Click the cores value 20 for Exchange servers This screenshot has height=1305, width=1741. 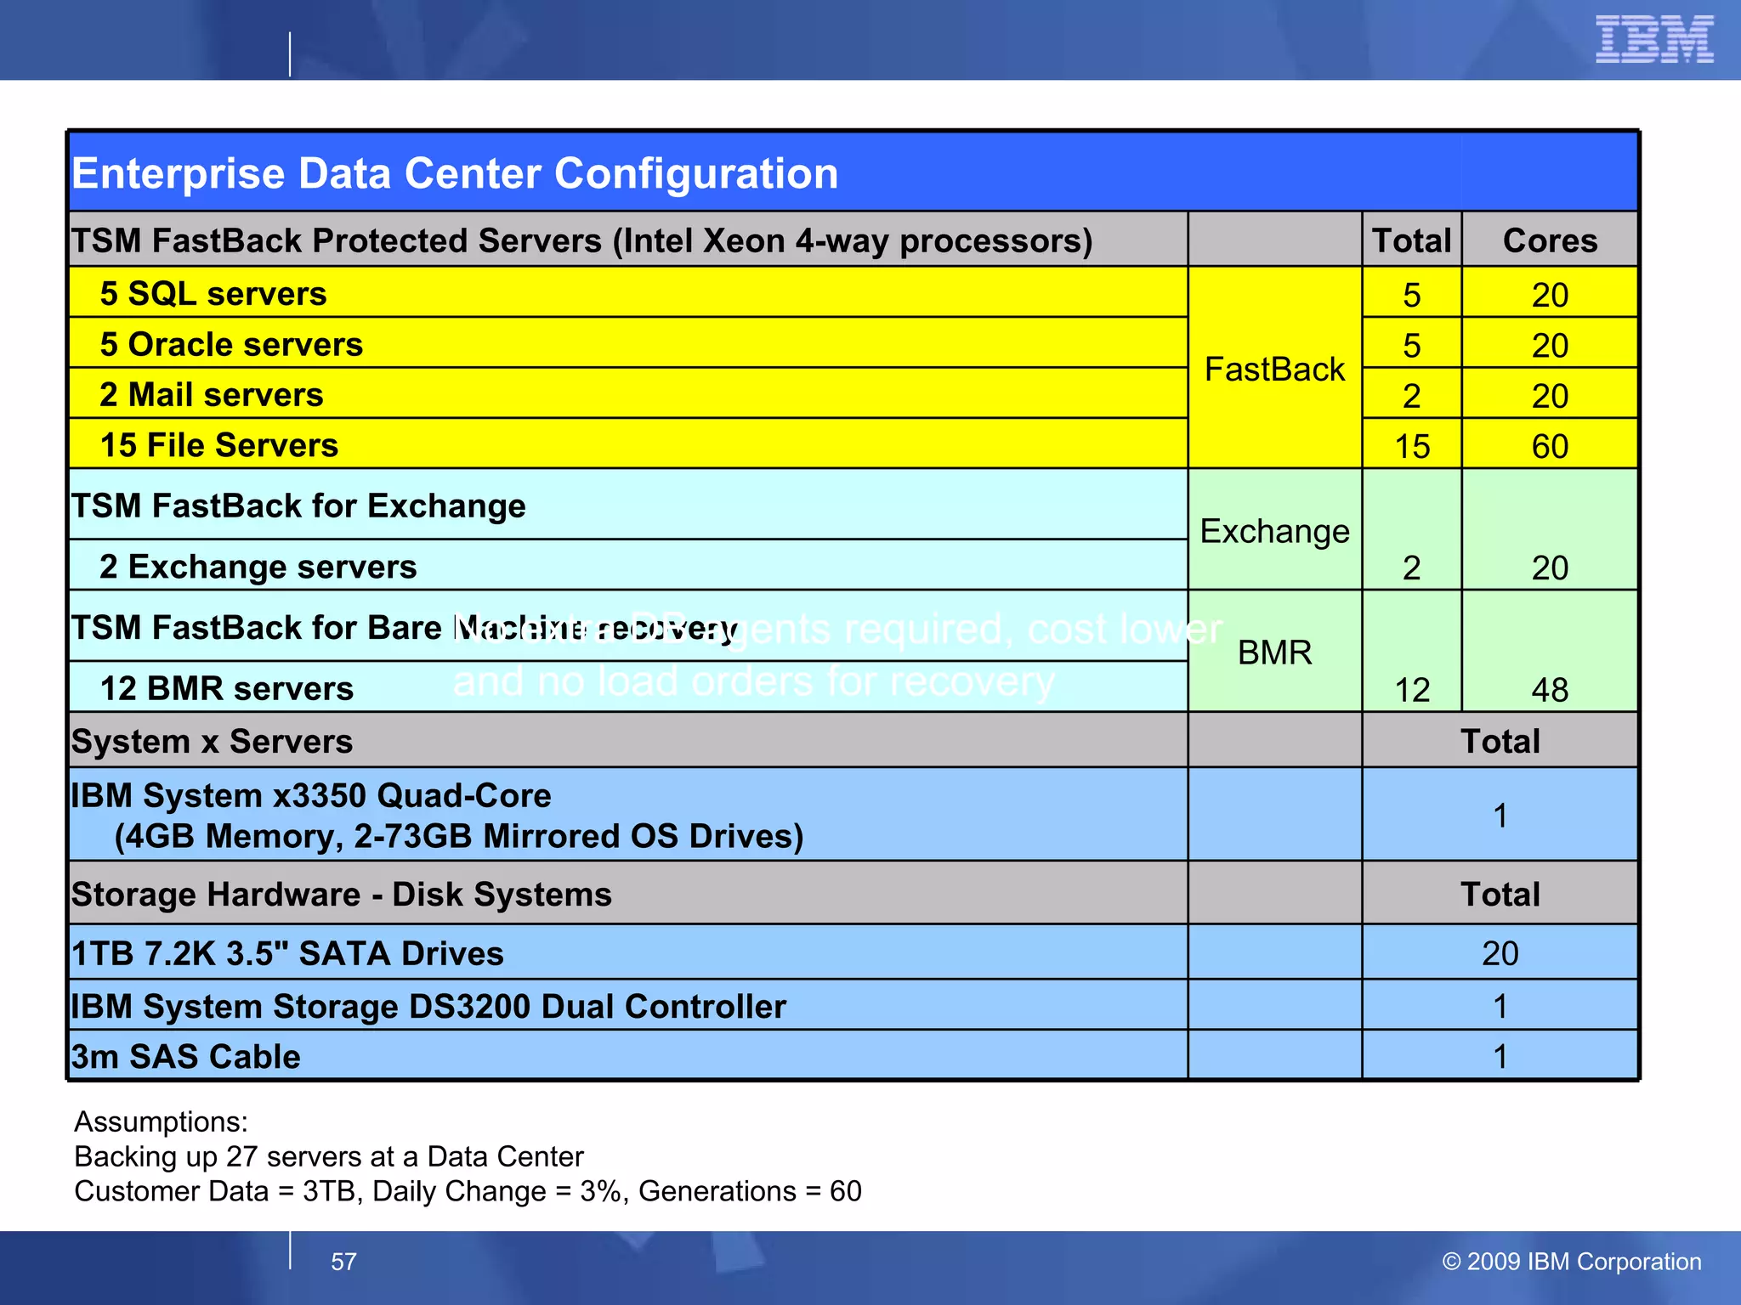click(1550, 568)
